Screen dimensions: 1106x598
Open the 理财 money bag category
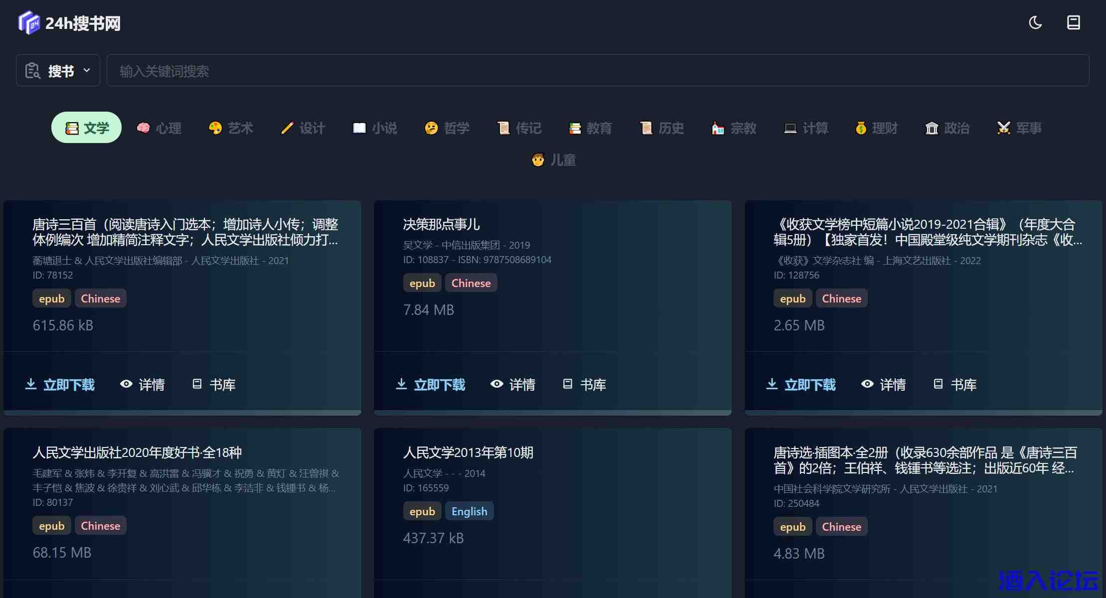(x=876, y=128)
